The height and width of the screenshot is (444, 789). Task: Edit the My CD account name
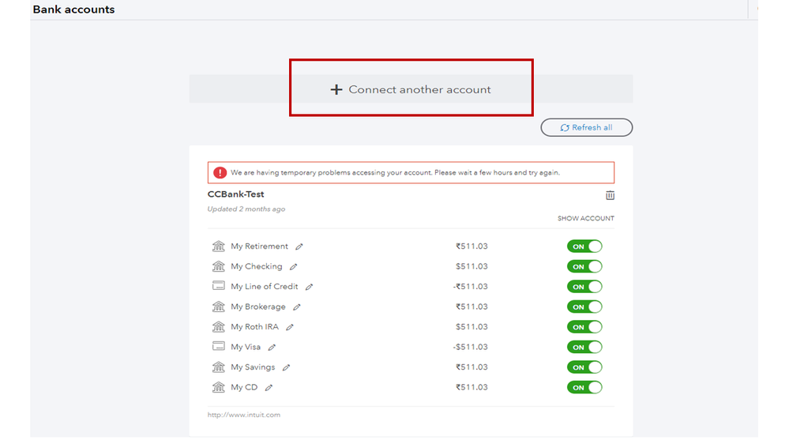269,388
